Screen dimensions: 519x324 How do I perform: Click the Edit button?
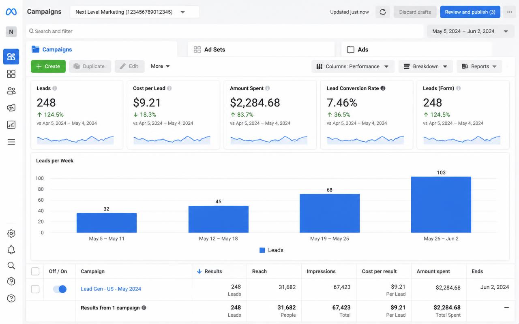pos(129,66)
